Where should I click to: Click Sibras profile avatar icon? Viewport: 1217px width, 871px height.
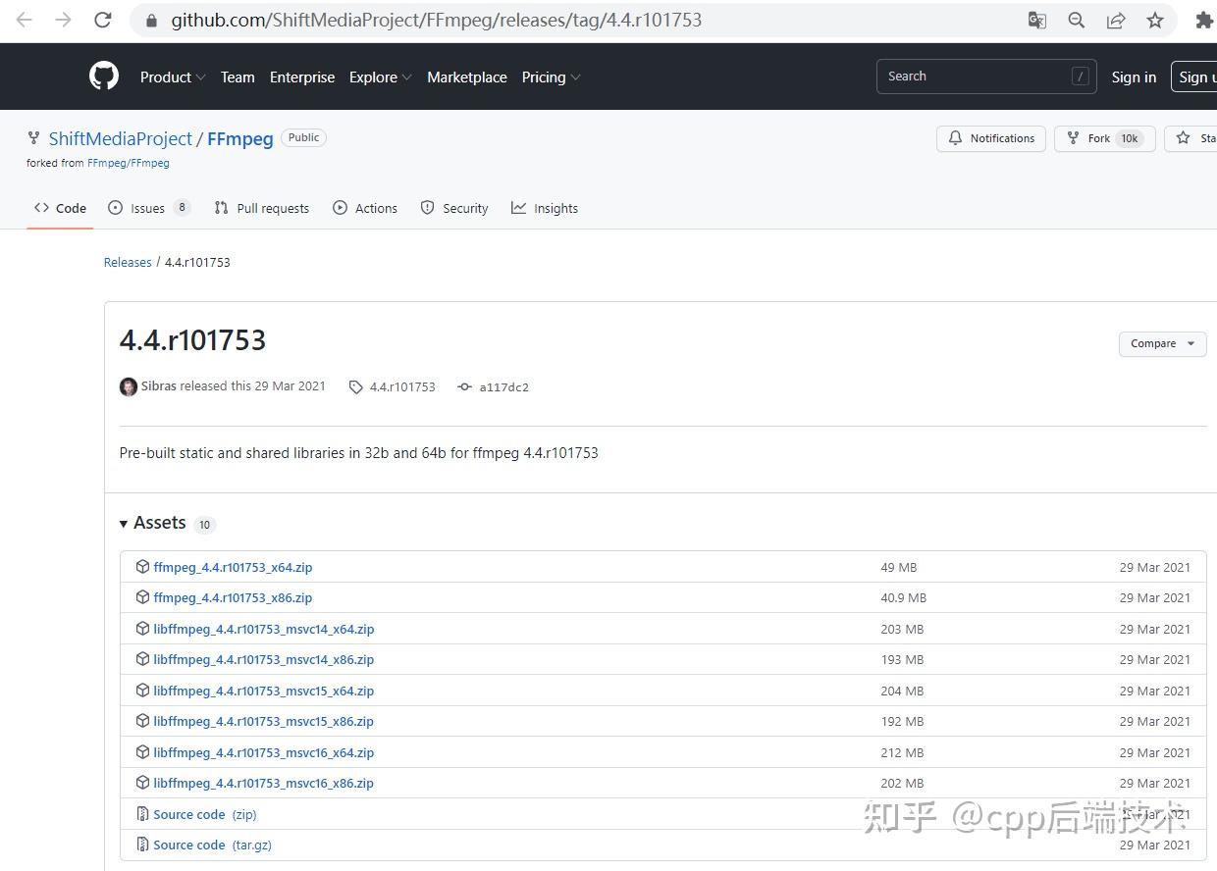(129, 386)
